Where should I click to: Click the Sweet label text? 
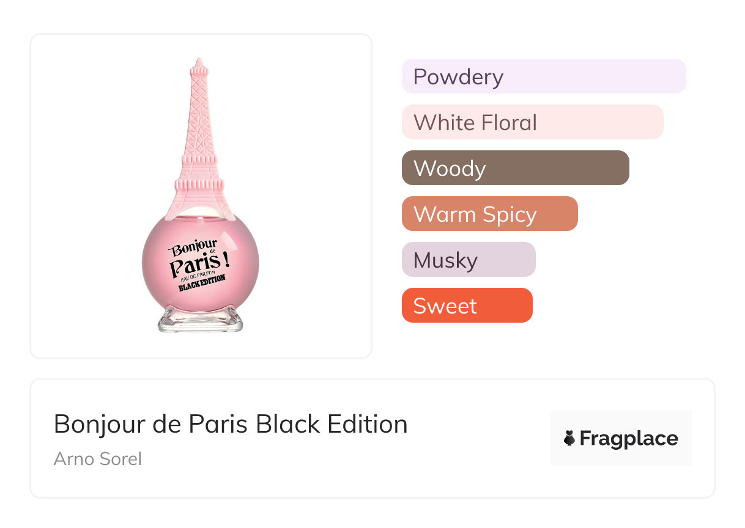[445, 306]
